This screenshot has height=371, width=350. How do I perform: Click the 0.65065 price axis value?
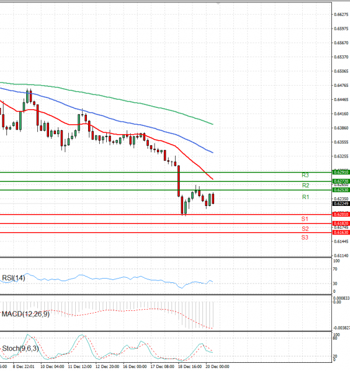click(341, 71)
